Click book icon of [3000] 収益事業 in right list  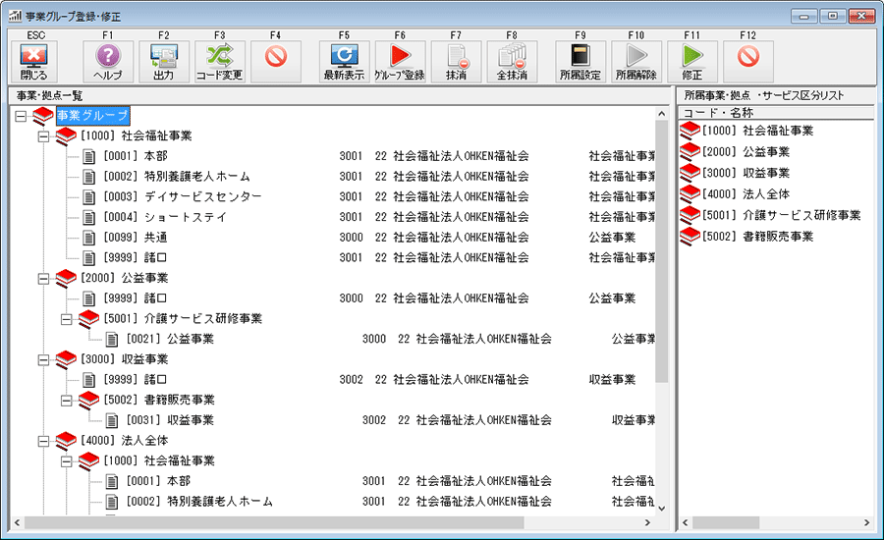click(690, 173)
